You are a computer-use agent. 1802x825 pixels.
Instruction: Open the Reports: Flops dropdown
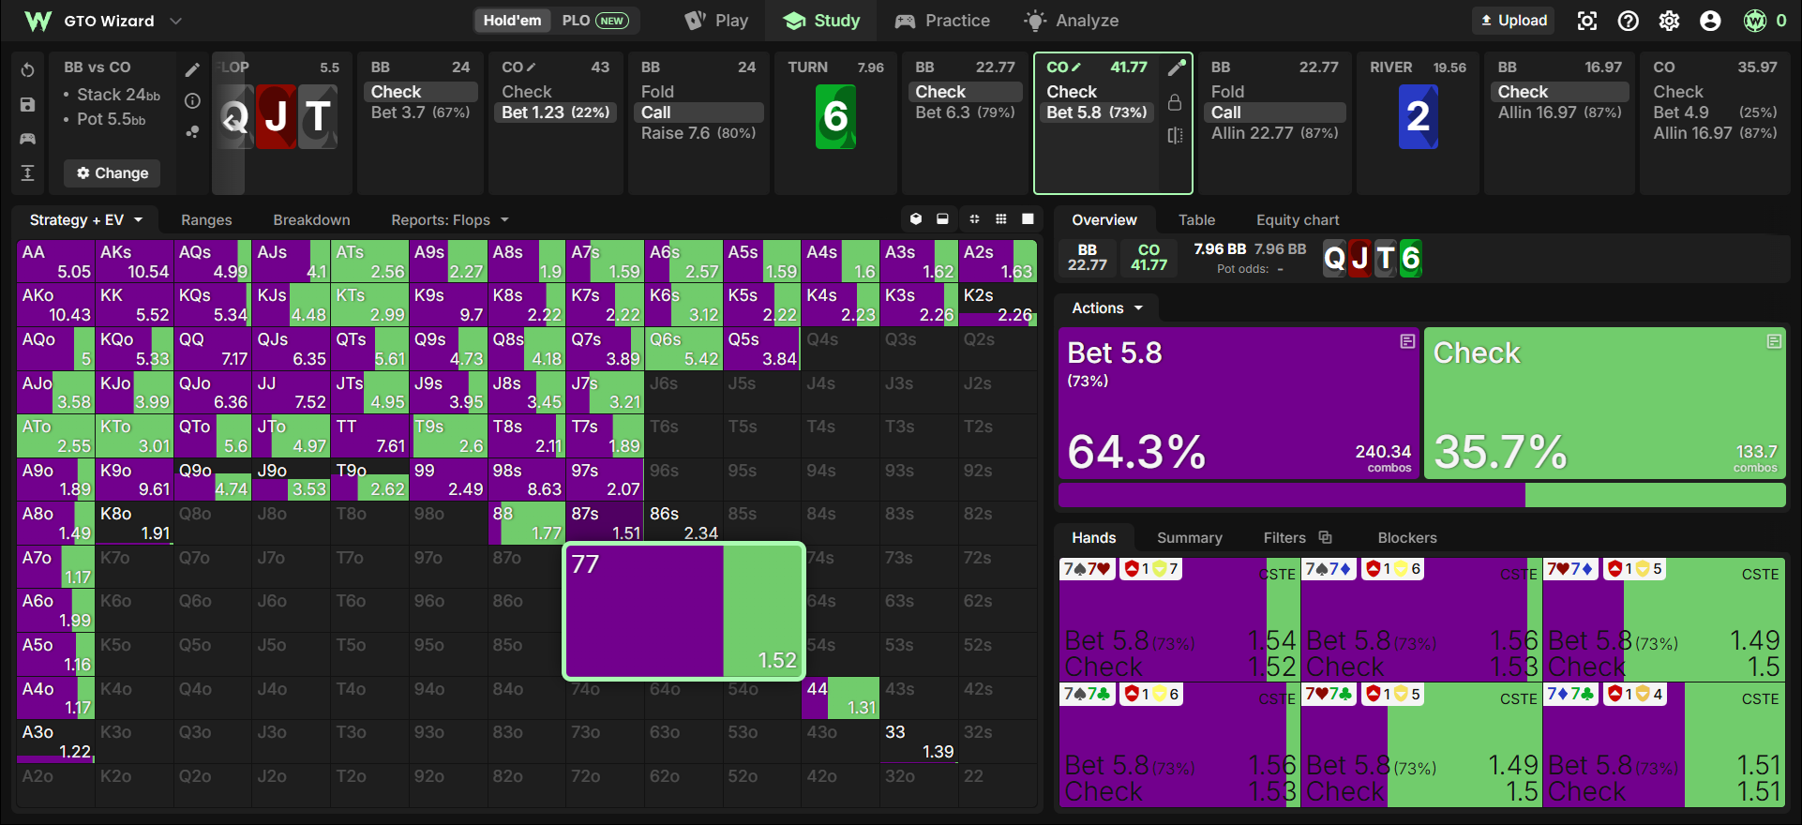point(450,219)
